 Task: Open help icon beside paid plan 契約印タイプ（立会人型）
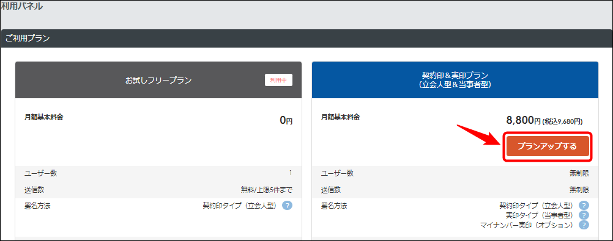click(x=584, y=206)
